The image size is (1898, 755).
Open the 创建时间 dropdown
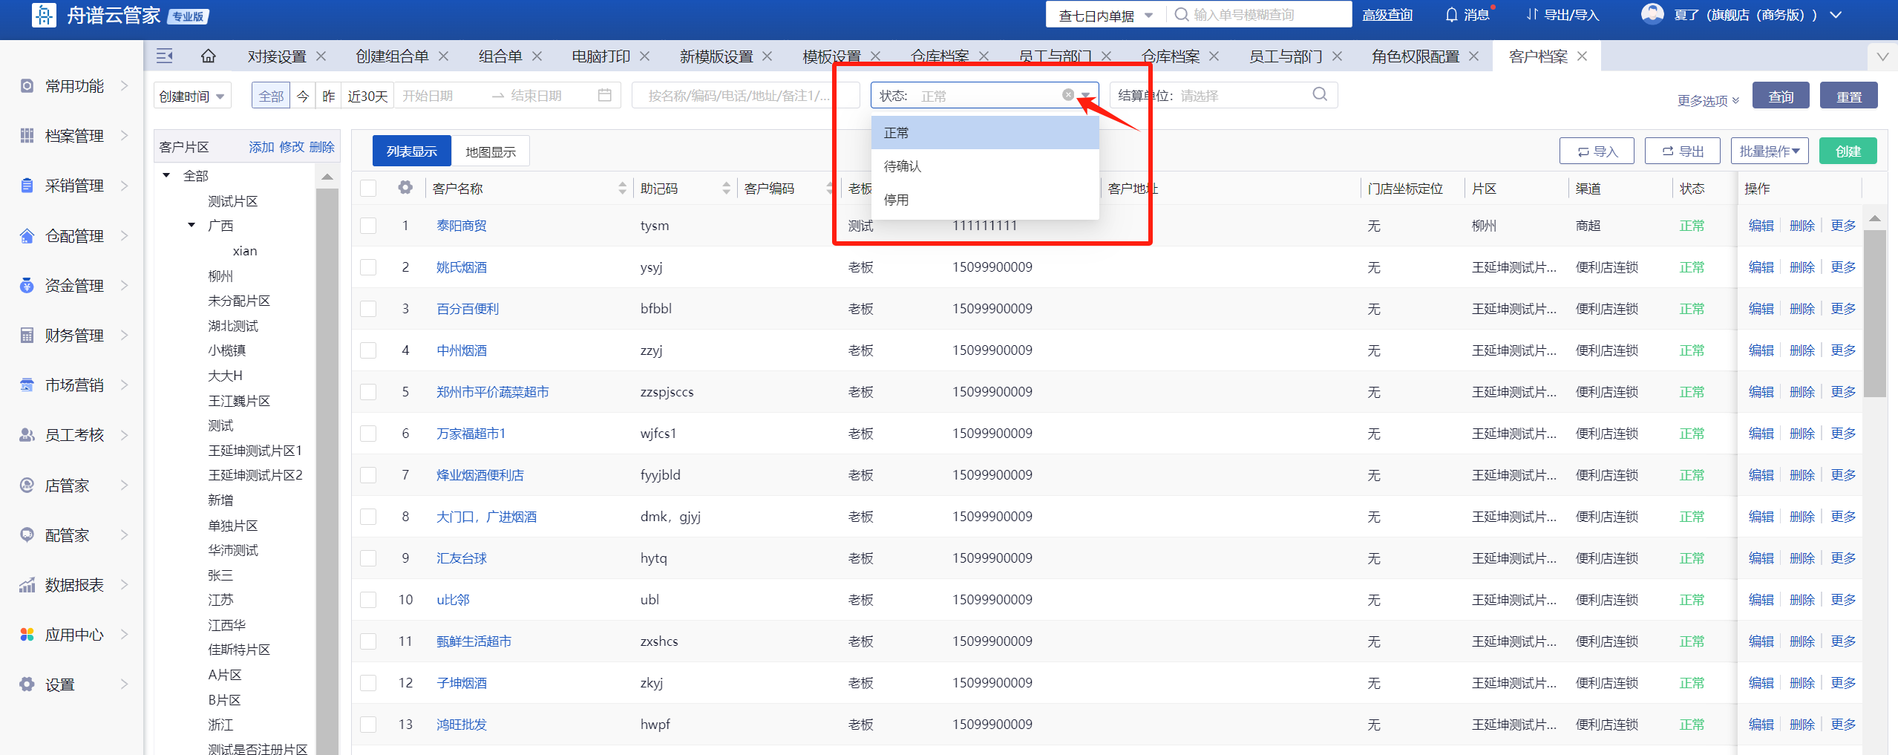[x=192, y=96]
